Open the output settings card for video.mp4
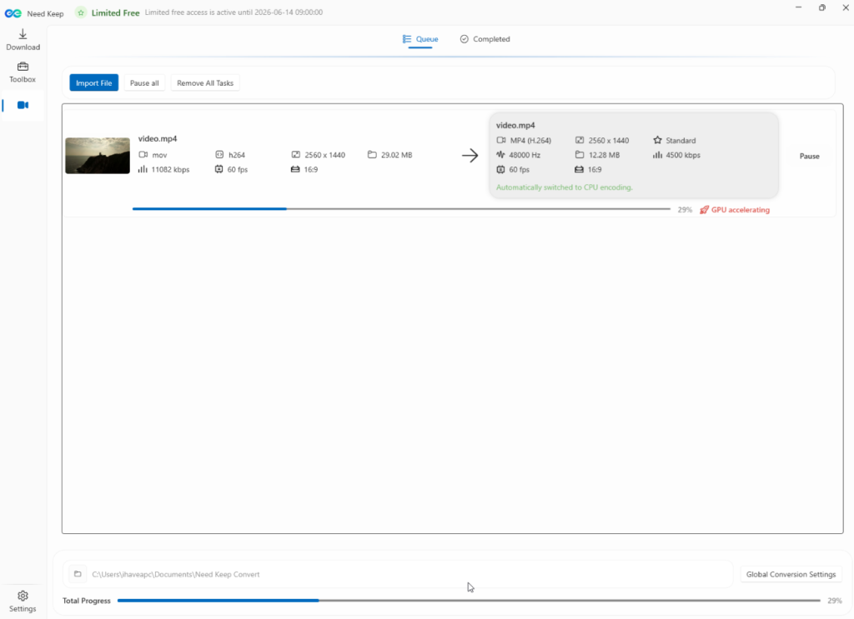854x619 pixels. tap(634, 156)
